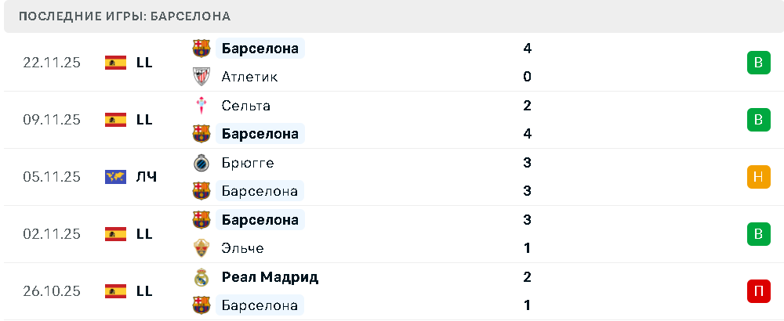Click the Elche club crest icon
The width and height of the screenshot is (784, 321).
pos(201,248)
